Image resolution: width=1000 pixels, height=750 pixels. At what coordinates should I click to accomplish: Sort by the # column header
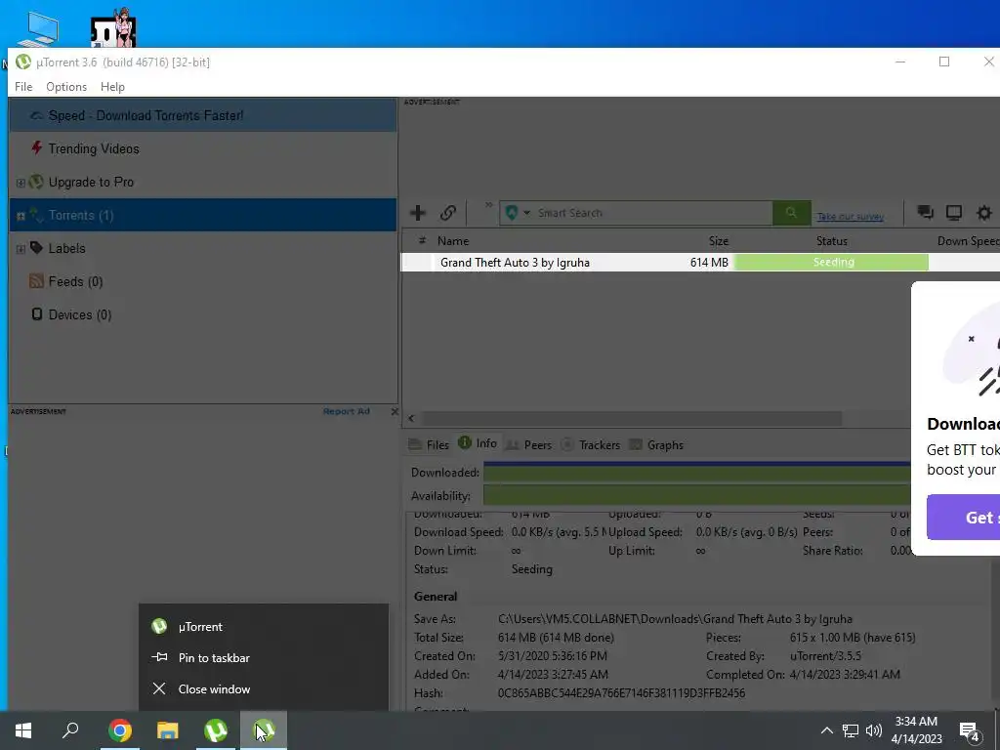[422, 240]
